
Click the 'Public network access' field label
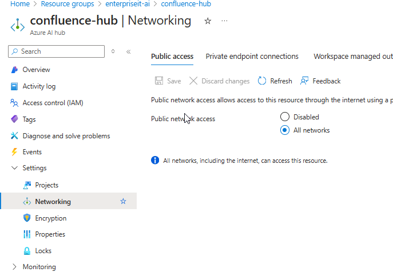click(x=183, y=119)
